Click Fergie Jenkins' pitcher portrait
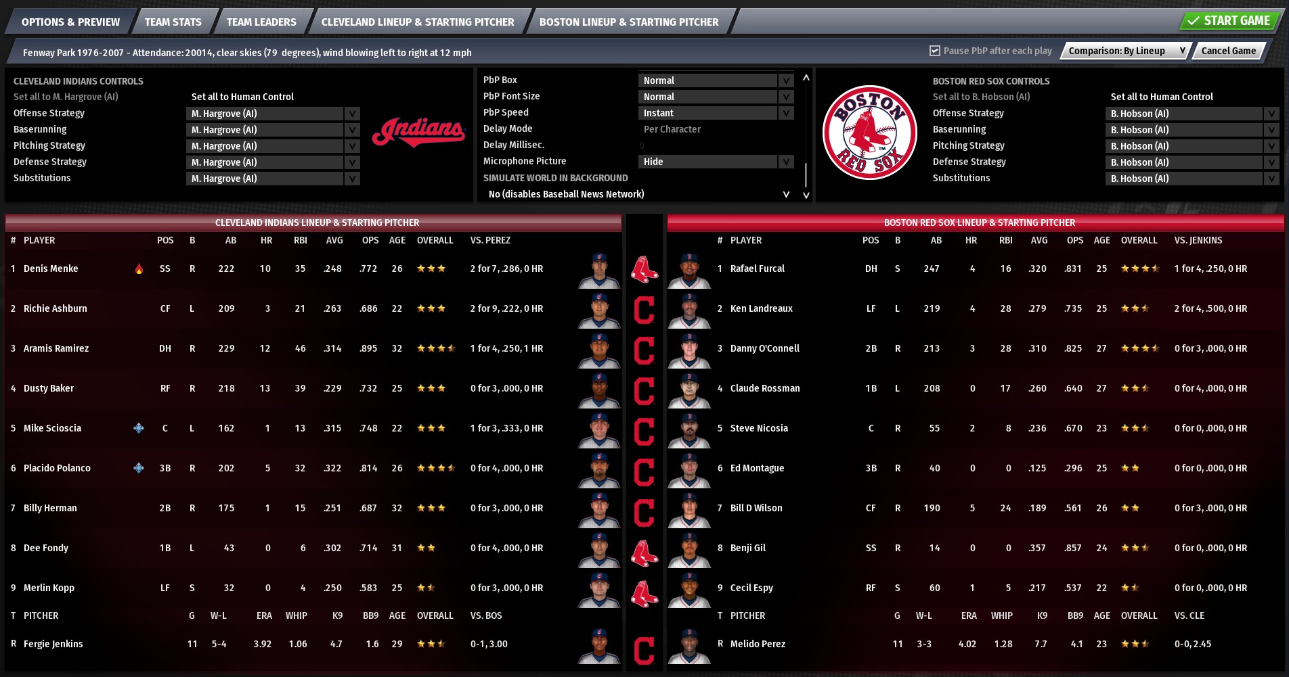The width and height of the screenshot is (1289, 677). [599, 646]
